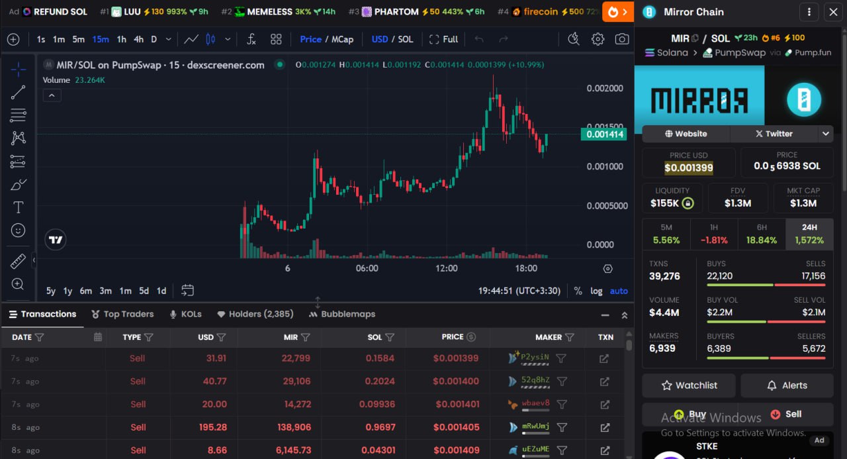Open the indicators fx menu
The image size is (847, 459).
tap(251, 39)
